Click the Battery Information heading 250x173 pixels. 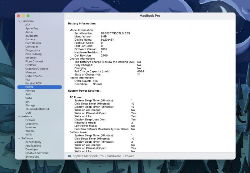[x=82, y=24]
